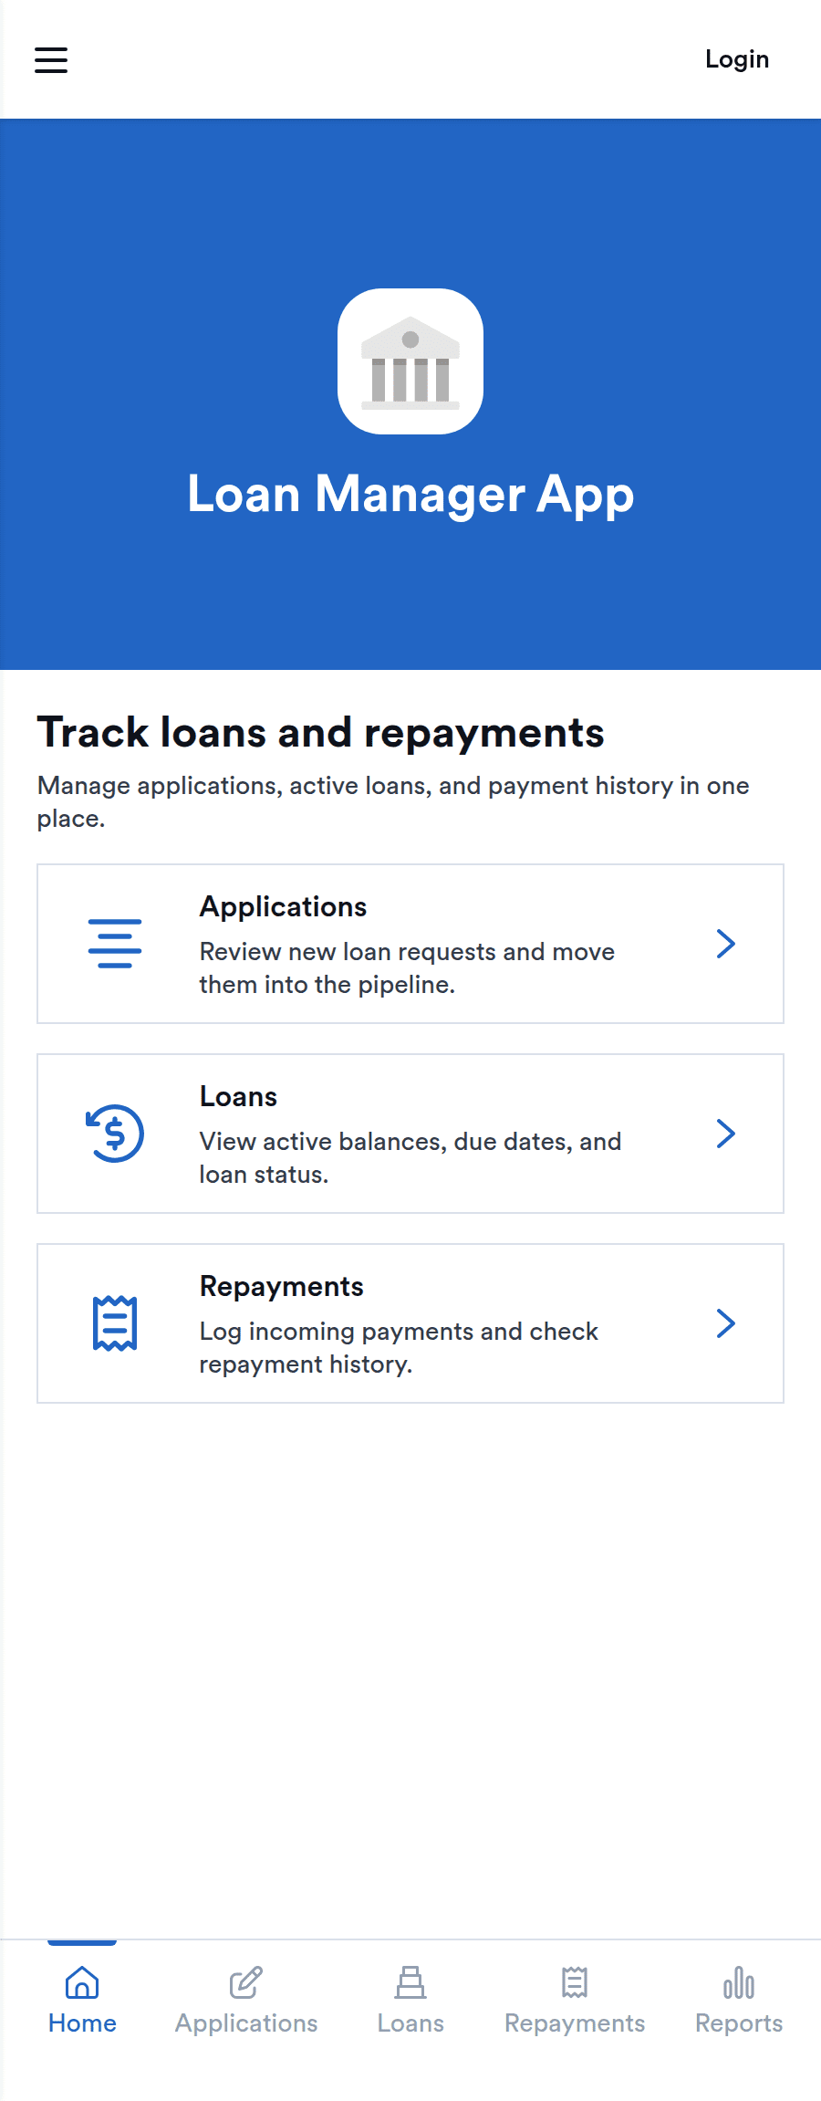Switch to the Home tab label
The image size is (821, 2101).
click(82, 2023)
